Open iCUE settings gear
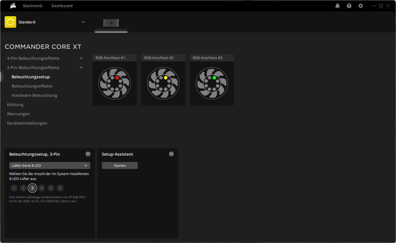 (x=361, y=6)
